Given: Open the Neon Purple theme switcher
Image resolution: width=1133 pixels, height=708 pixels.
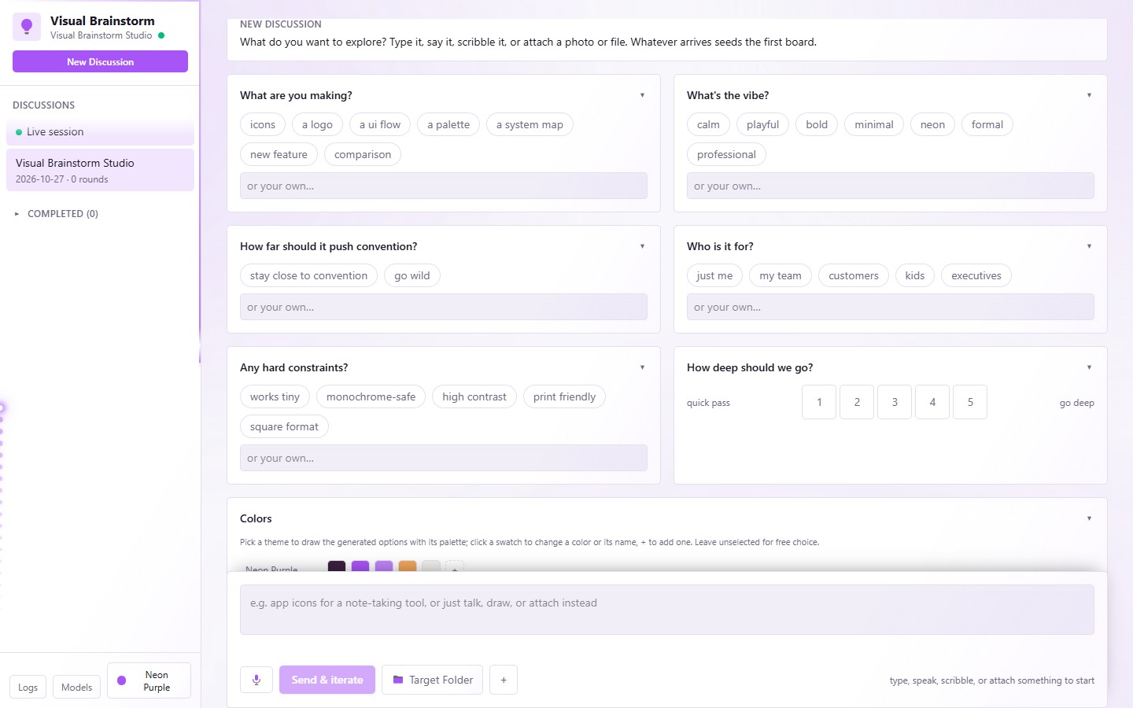Looking at the screenshot, I should (x=149, y=680).
